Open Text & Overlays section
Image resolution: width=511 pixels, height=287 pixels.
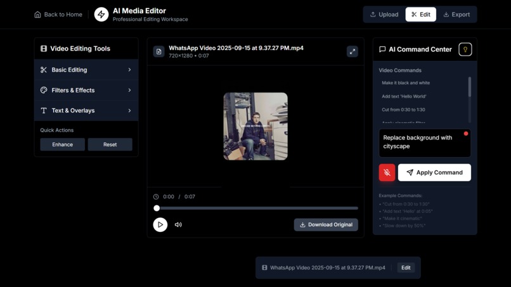86,111
